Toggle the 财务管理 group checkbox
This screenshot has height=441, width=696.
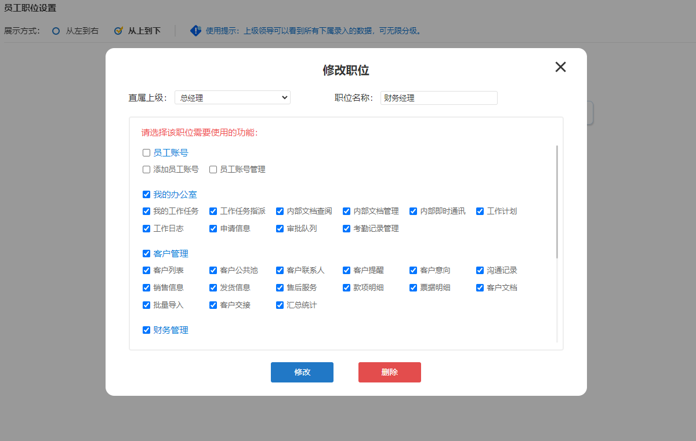tap(147, 330)
